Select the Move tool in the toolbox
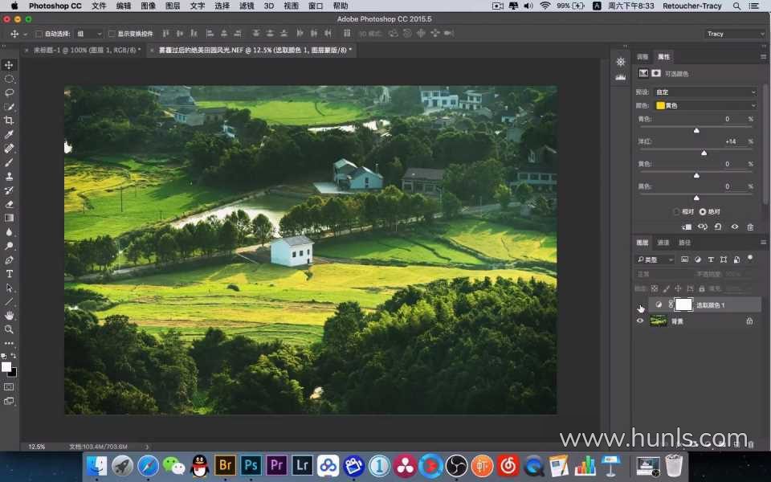 (9, 65)
